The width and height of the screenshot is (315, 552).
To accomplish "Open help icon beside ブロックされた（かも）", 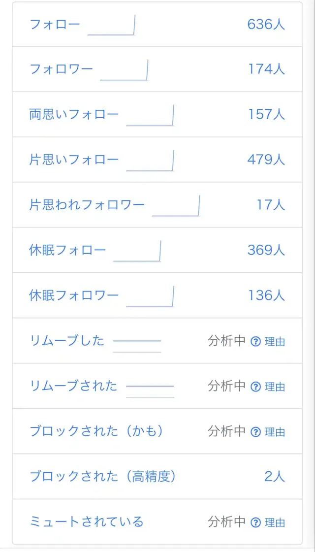I will [x=255, y=432].
